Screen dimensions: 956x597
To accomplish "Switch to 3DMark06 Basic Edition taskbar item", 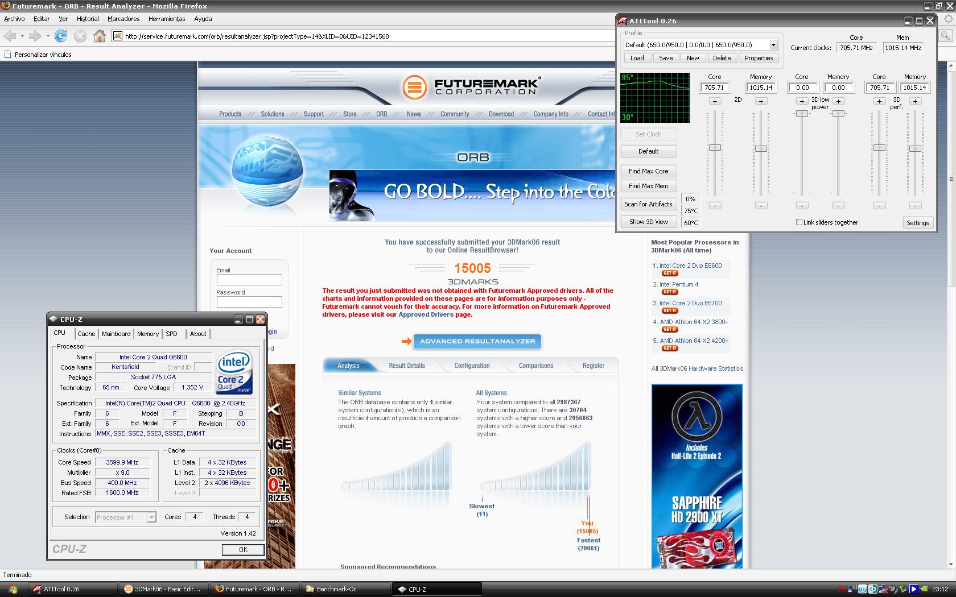I will pyautogui.click(x=163, y=589).
